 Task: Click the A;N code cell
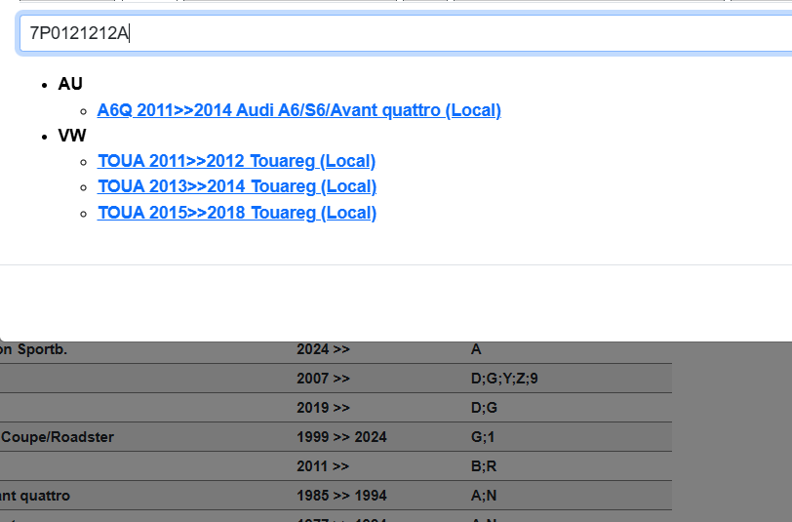(x=483, y=496)
